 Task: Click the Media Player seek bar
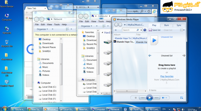coord(149,94)
